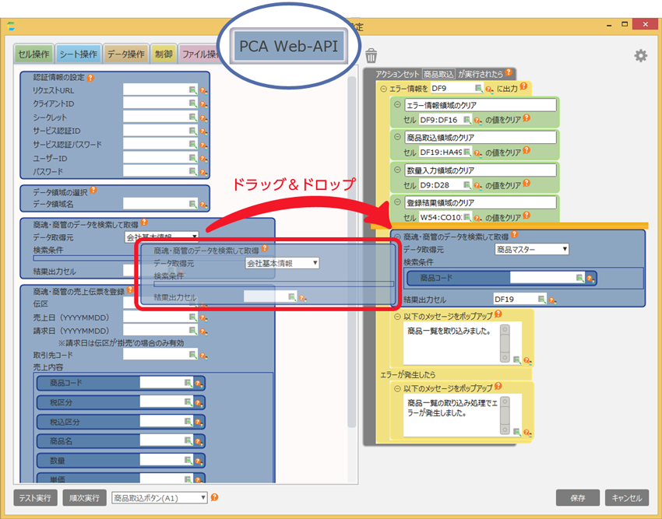Show help for データ領域の選択 heading

coord(93,191)
